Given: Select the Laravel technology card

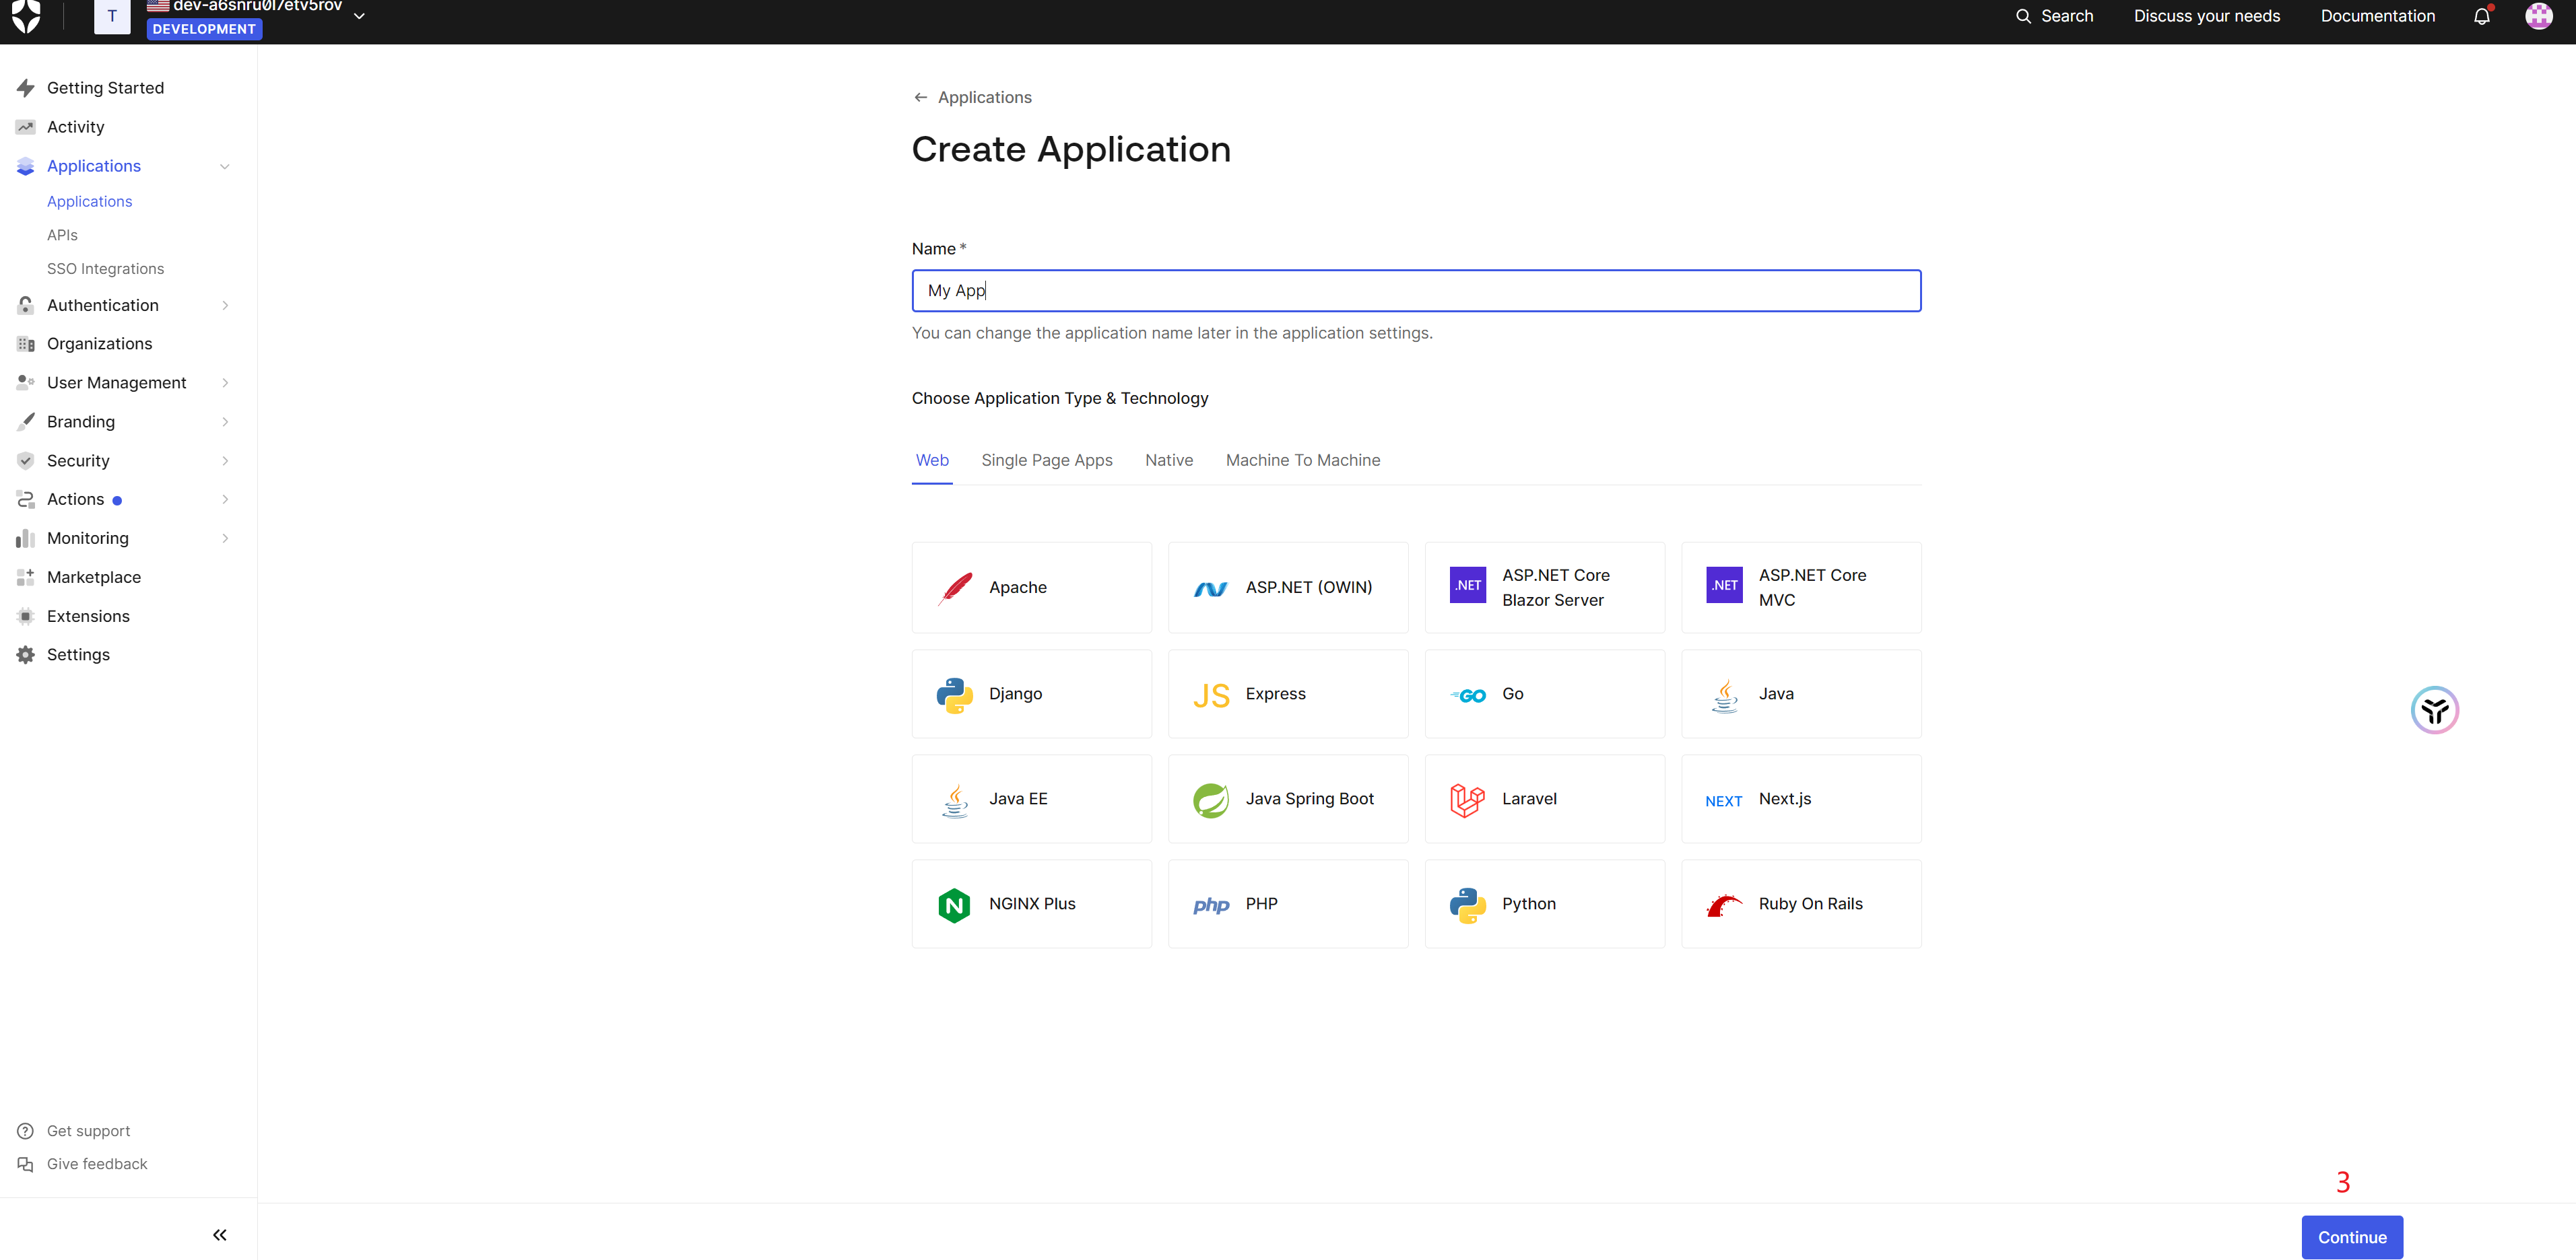Looking at the screenshot, I should [1544, 798].
